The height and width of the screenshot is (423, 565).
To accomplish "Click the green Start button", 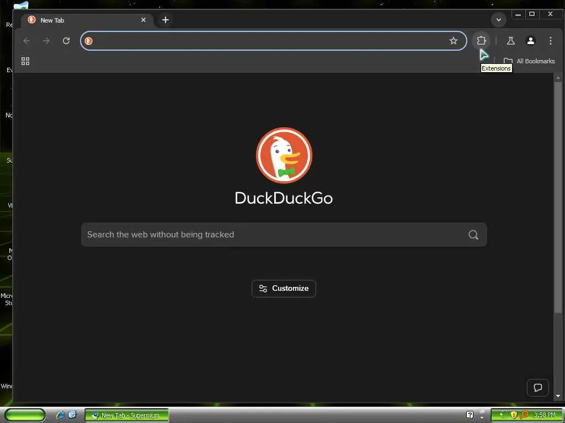I will [25, 415].
